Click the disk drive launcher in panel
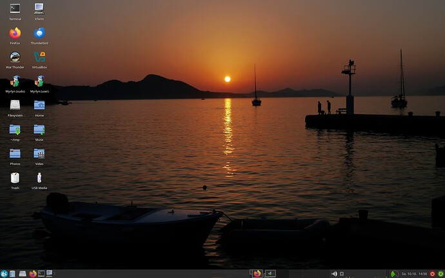 click(23, 273)
